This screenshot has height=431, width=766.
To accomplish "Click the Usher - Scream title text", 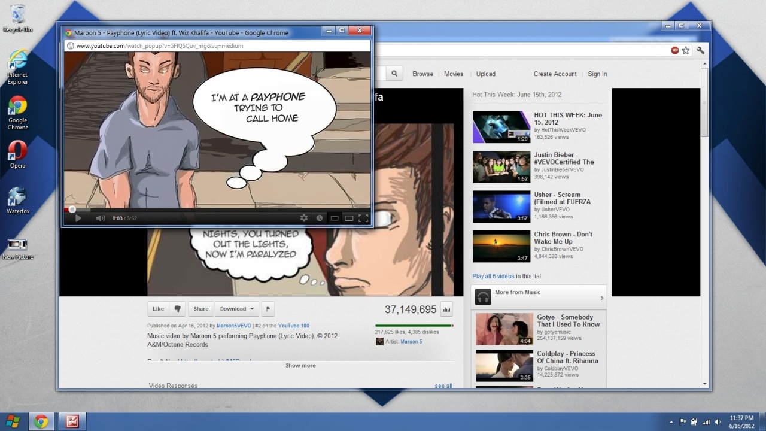I will (563, 198).
